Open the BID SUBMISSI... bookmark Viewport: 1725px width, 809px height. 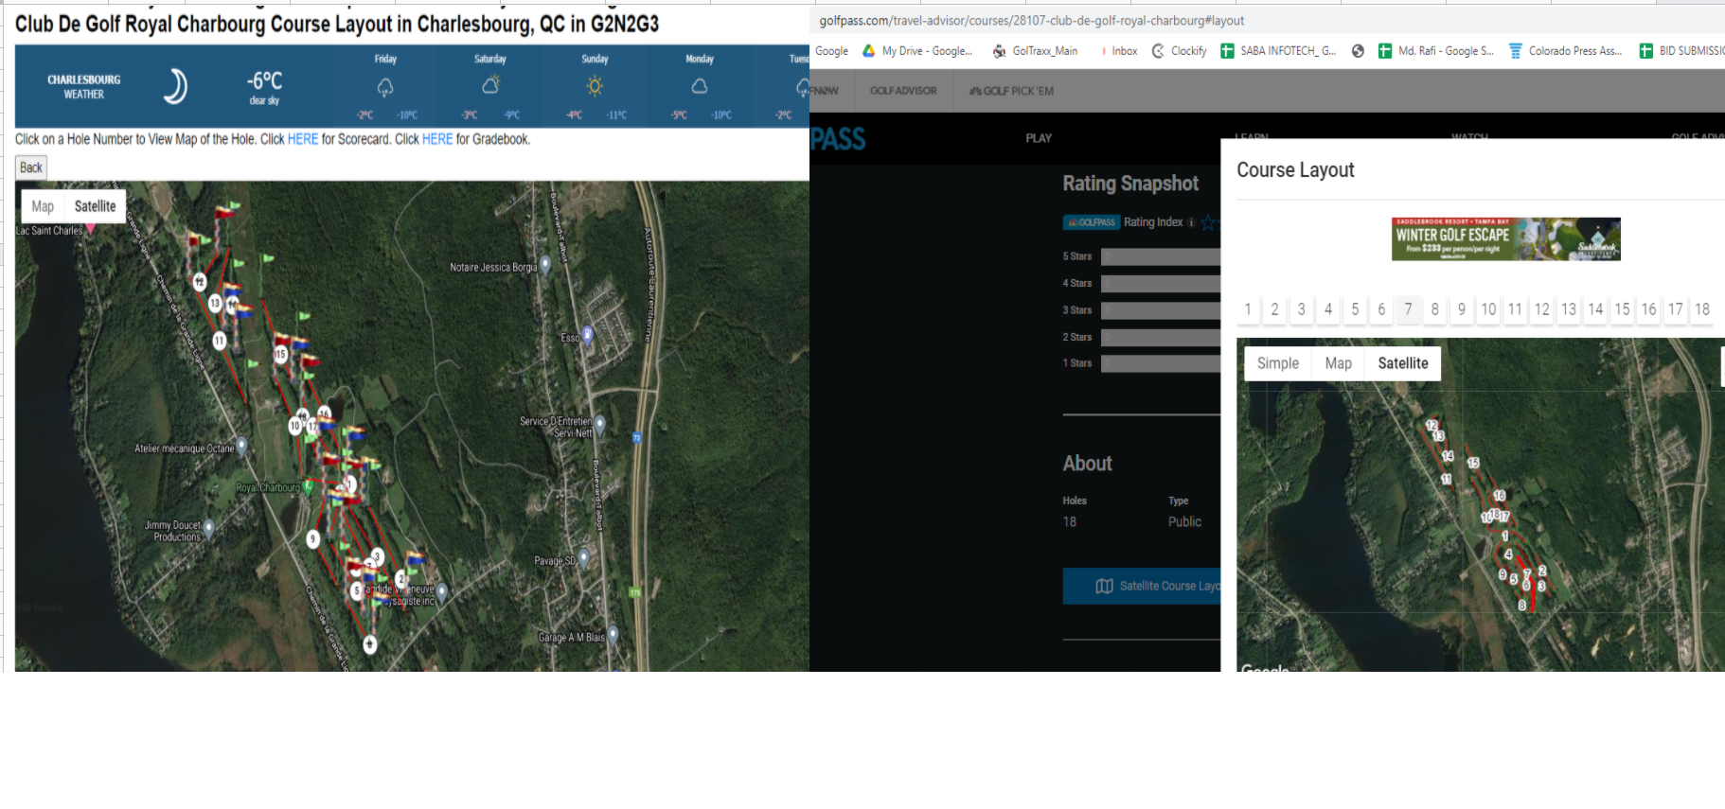tap(1681, 51)
